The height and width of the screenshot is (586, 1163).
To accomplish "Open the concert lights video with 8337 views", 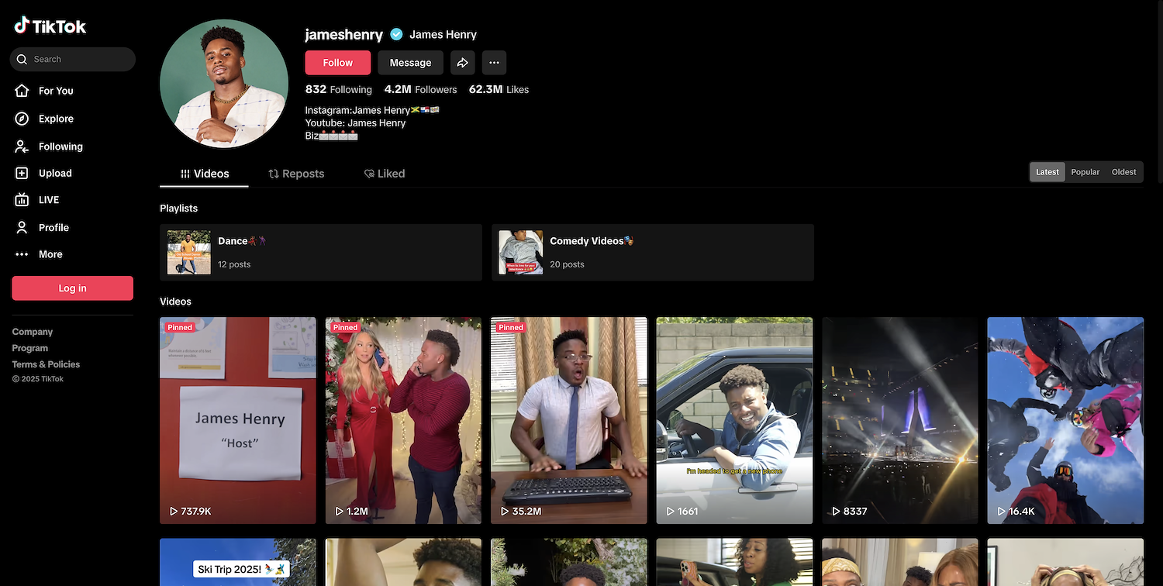I will click(x=900, y=420).
